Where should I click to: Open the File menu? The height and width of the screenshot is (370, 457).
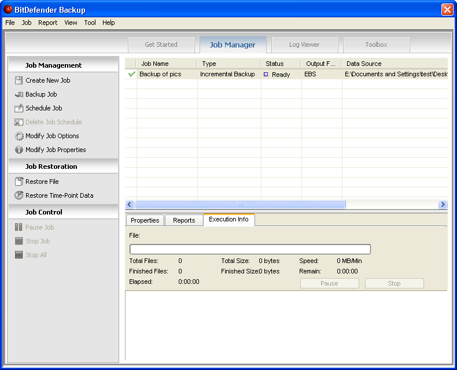[10, 23]
